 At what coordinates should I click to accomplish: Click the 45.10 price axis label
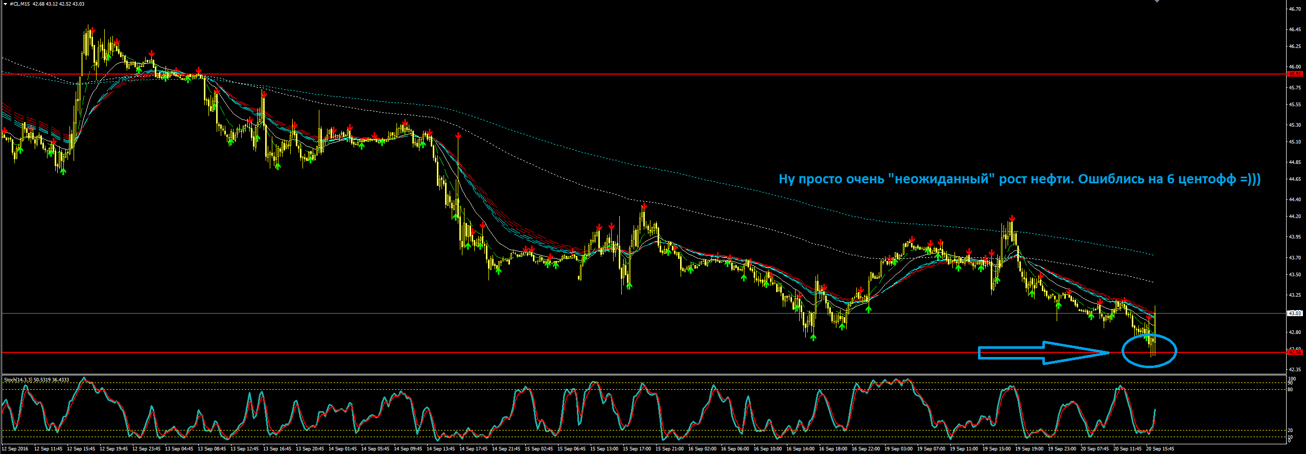pos(1295,142)
